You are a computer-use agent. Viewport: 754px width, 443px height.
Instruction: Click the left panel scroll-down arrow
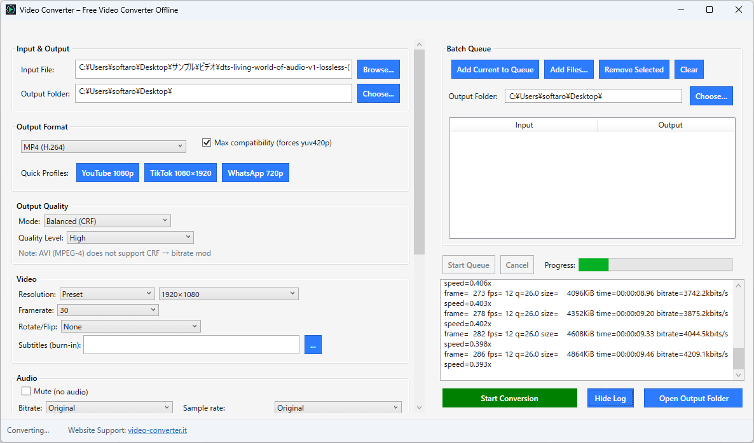pyautogui.click(x=419, y=407)
